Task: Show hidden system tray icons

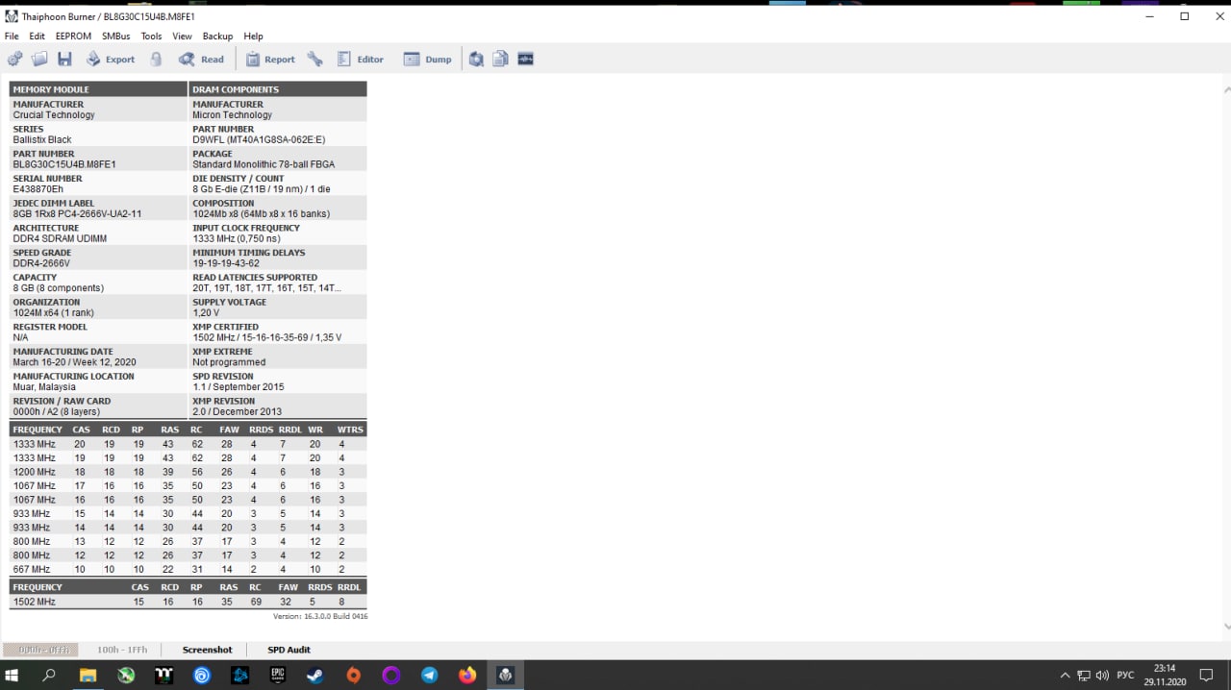Action: pos(1065,676)
